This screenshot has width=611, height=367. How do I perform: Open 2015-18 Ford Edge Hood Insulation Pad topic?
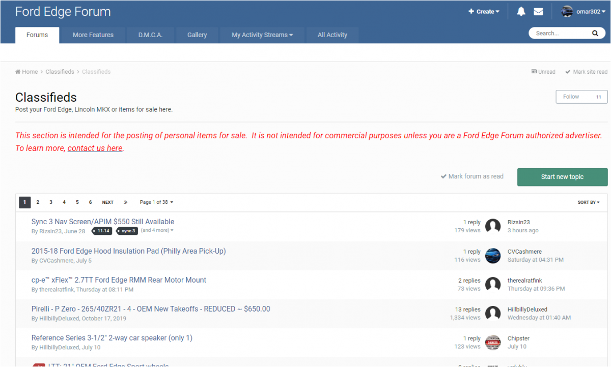[x=128, y=251]
